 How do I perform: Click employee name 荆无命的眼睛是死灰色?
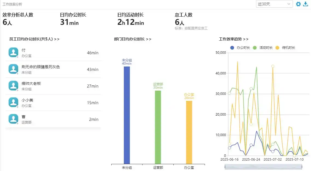click(41, 67)
